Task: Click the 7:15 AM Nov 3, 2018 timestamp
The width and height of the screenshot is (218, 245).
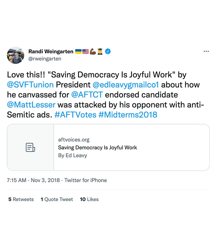Action: (x=33, y=180)
